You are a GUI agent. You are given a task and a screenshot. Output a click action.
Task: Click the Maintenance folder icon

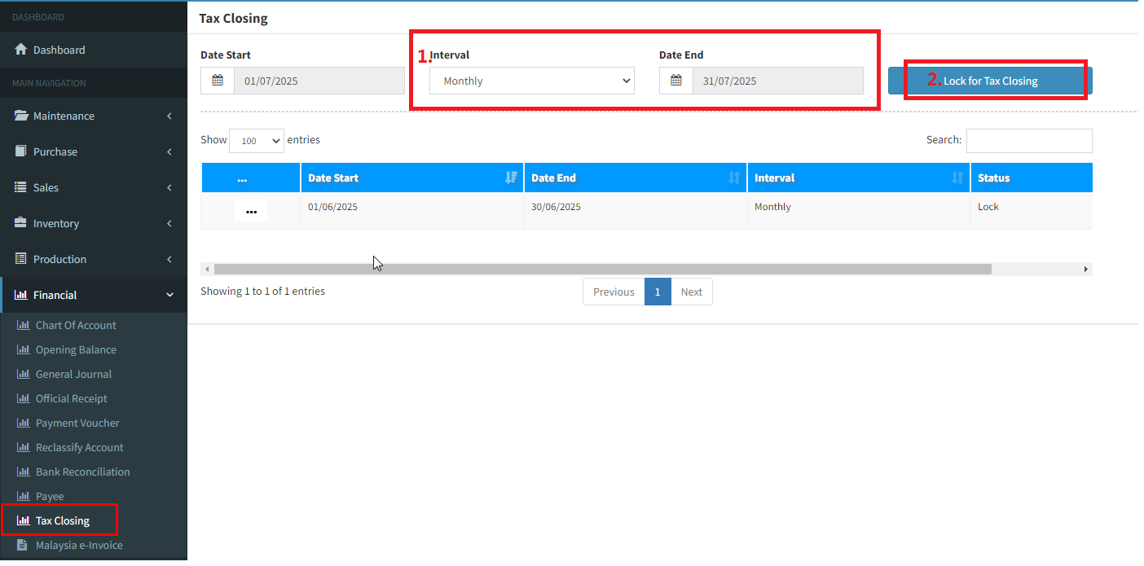(21, 116)
